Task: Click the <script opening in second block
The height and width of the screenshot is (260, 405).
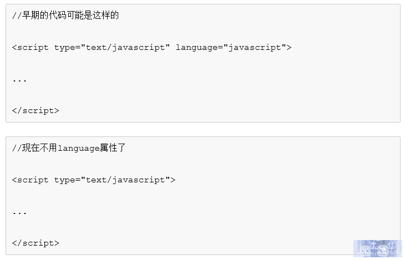Action: pos(30,180)
